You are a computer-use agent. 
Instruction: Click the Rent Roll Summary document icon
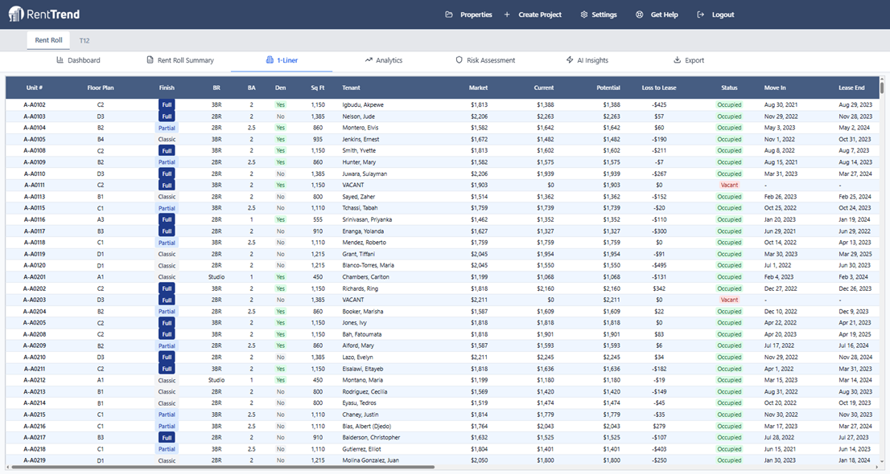pos(149,60)
